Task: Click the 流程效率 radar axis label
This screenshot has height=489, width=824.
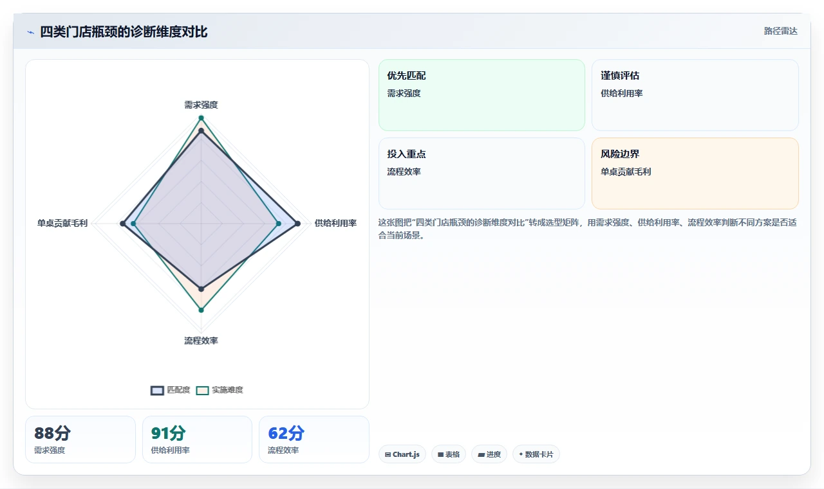Action: pos(201,341)
